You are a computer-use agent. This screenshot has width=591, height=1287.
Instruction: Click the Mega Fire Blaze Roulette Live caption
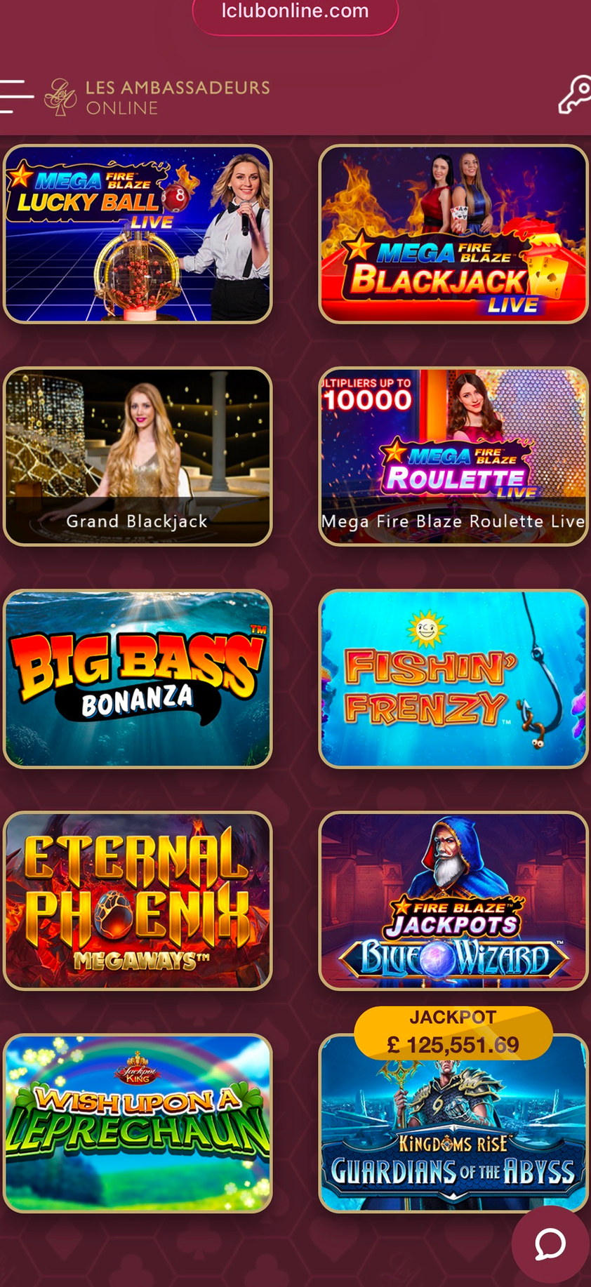[453, 521]
